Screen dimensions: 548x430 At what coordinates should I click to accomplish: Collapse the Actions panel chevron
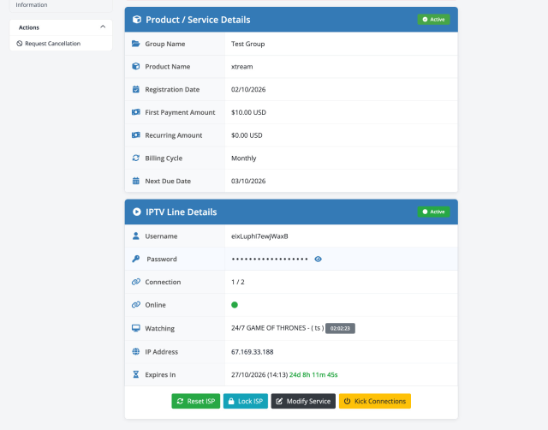point(103,27)
